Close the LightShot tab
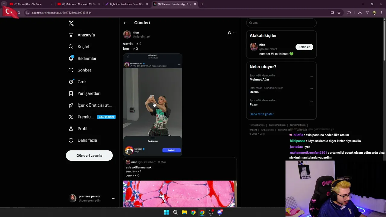The width and height of the screenshot is (386, 217). (x=147, y=4)
